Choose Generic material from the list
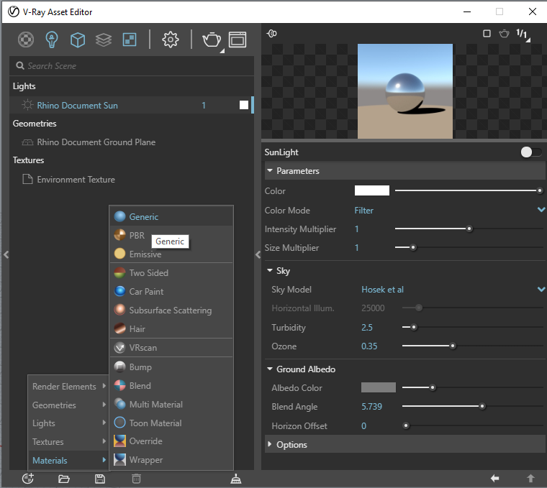Screen dimensions: 547x488 pos(171,216)
